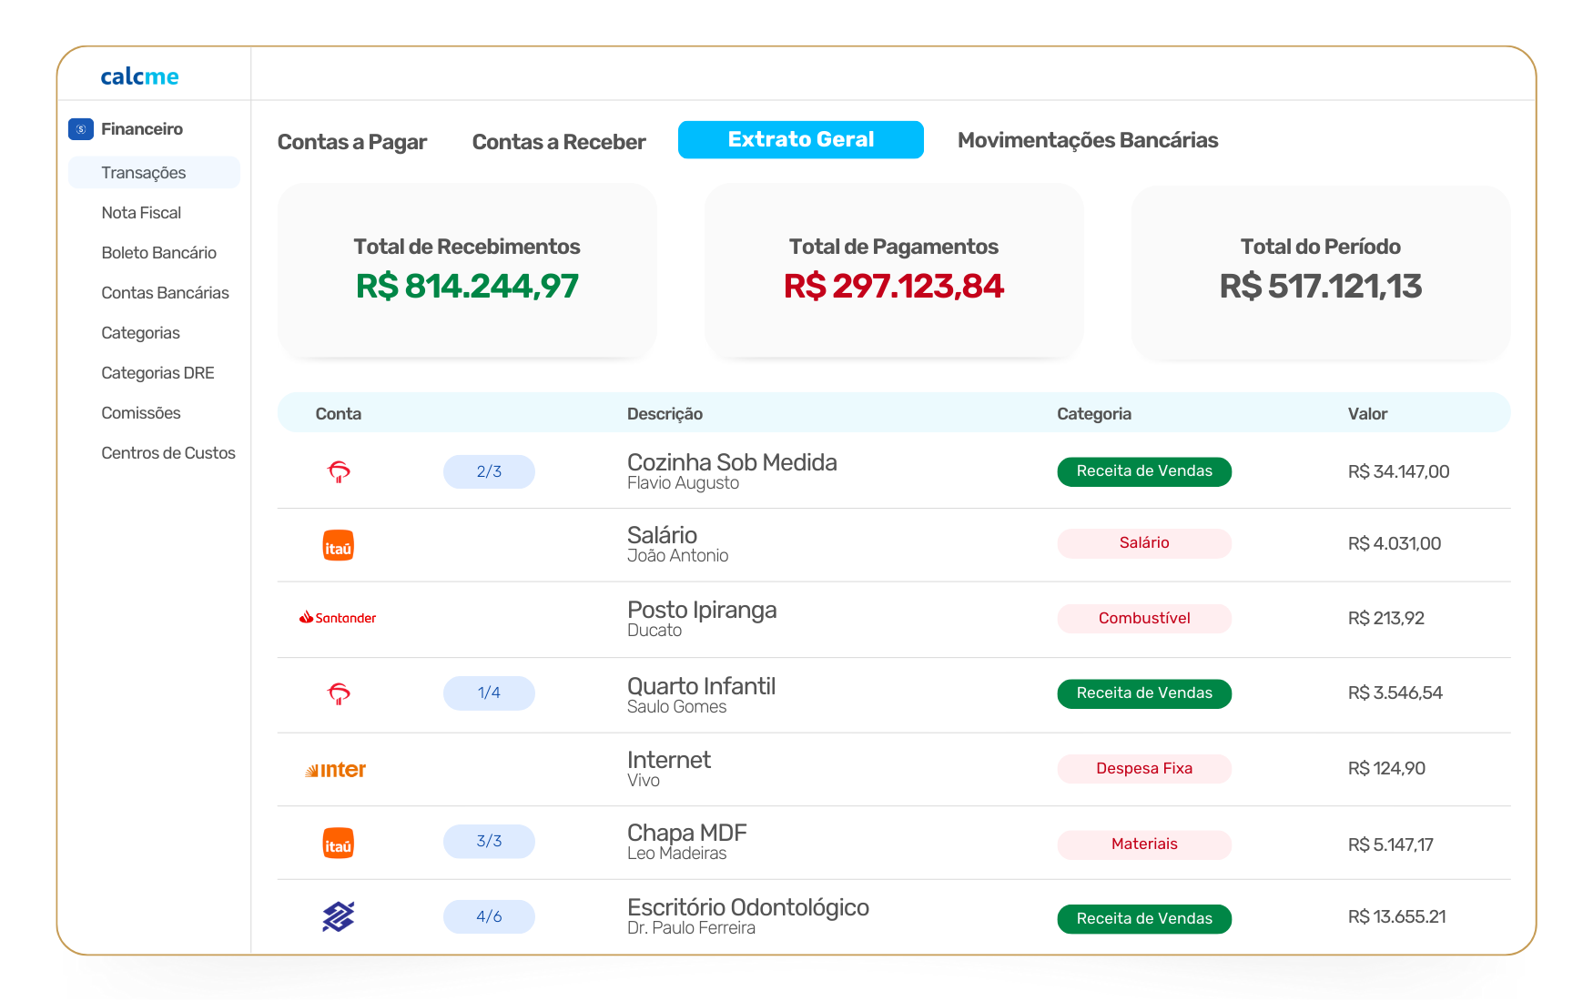Click the Bradesco icon beside Quarto Infantil
Image resolution: width=1593 pixels, height=1001 pixels.
click(x=339, y=693)
